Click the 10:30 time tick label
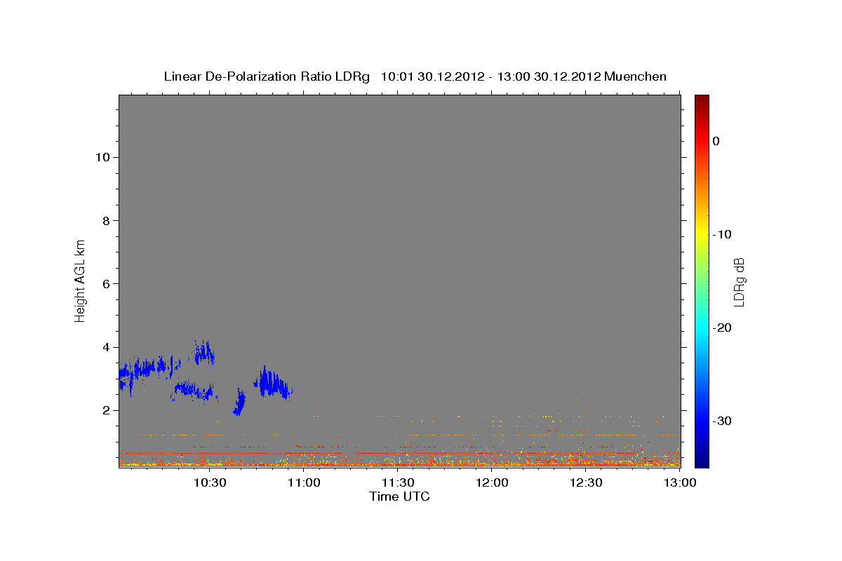Image resolution: width=842 pixels, height=561 pixels. tap(210, 482)
